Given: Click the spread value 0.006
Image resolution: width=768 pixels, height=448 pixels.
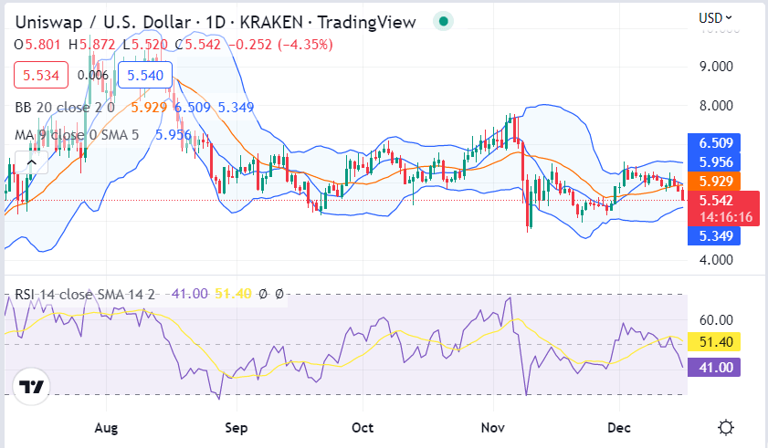Looking at the screenshot, I should [x=92, y=75].
